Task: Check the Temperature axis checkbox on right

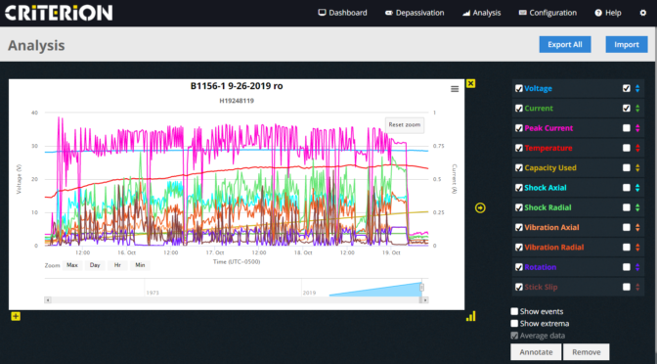Action: 626,148
